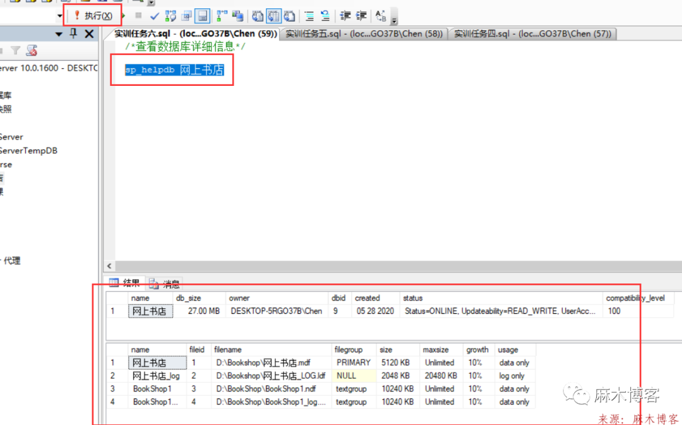This screenshot has width=682, height=425.
Task: Select the fileid column header
Action: point(198,350)
